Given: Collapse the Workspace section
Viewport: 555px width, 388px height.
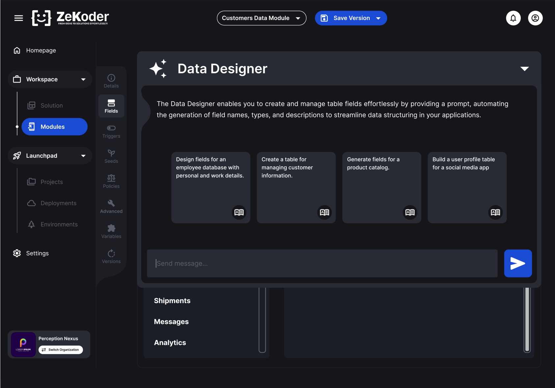Looking at the screenshot, I should pos(84,79).
